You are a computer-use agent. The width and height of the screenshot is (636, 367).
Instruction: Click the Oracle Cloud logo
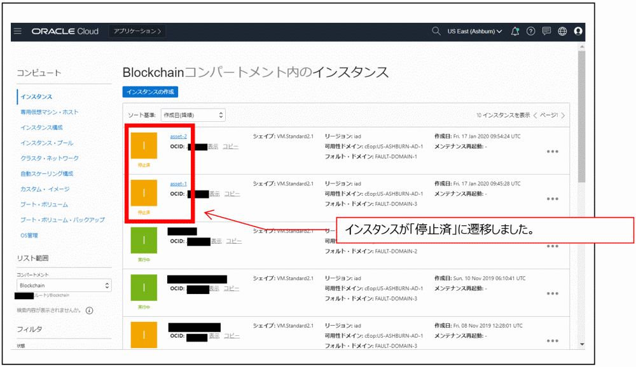pyautogui.click(x=65, y=31)
